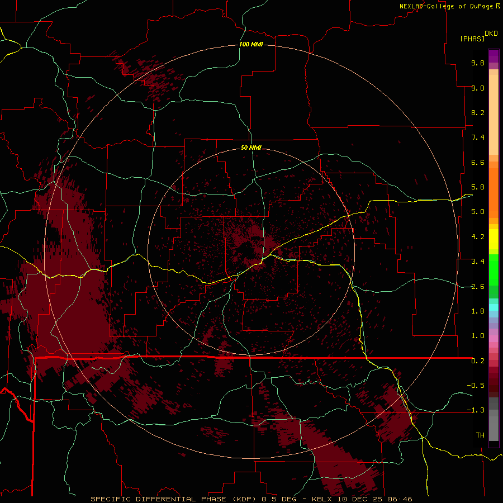The height and width of the screenshot is (503, 503).
Task: Click the -0.5 legend value
Action: click(x=476, y=386)
